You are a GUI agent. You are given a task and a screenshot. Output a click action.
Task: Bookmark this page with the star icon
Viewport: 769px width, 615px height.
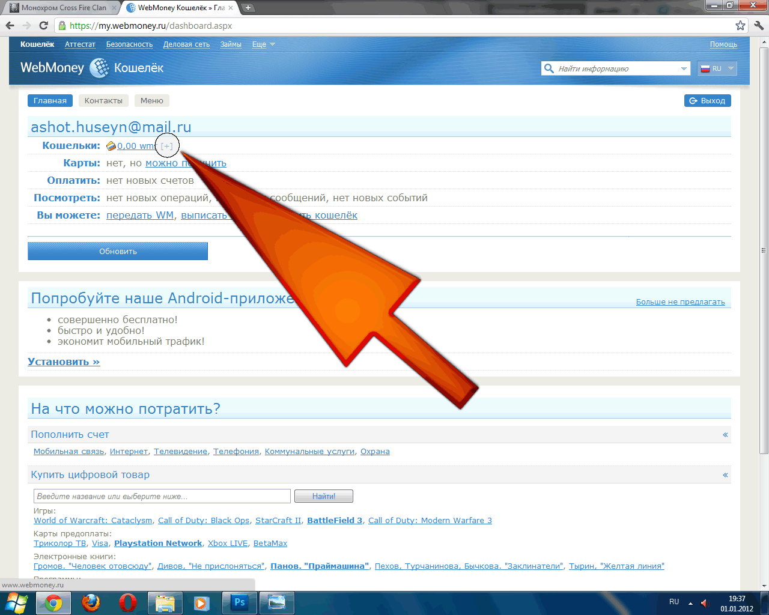(740, 25)
